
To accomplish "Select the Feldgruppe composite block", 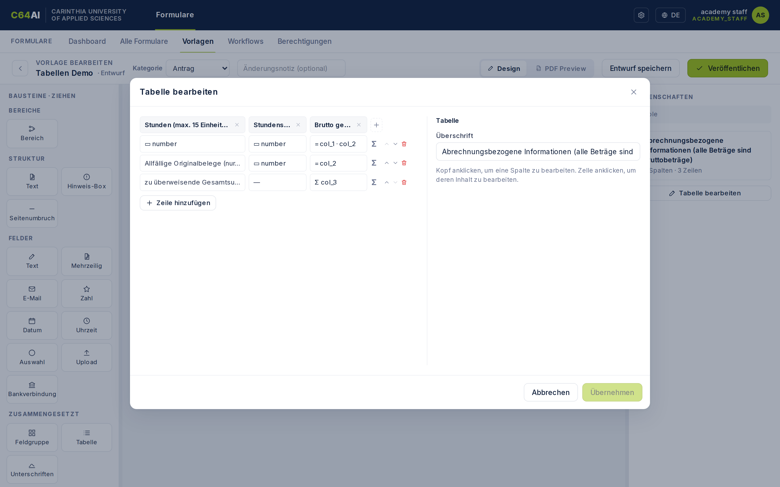I will (x=32, y=437).
